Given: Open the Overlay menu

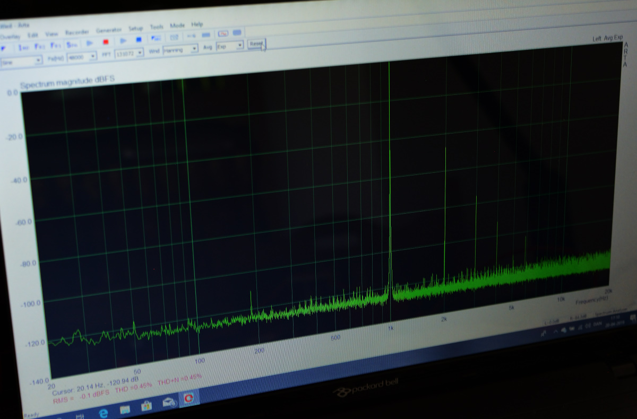Looking at the screenshot, I should 10,37.
